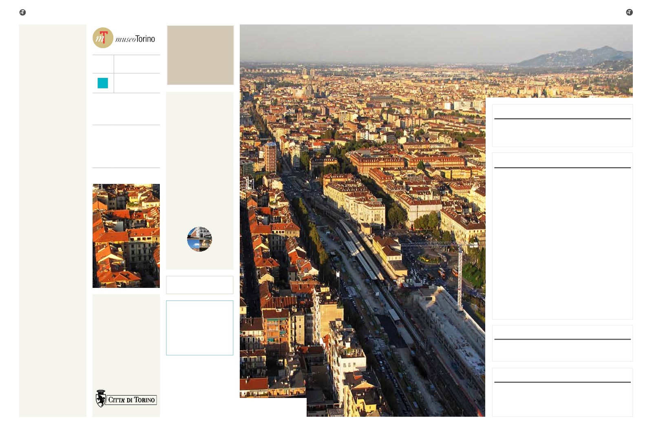Click the beige tan box beside the logo
This screenshot has height=440, width=652.
pos(200,55)
